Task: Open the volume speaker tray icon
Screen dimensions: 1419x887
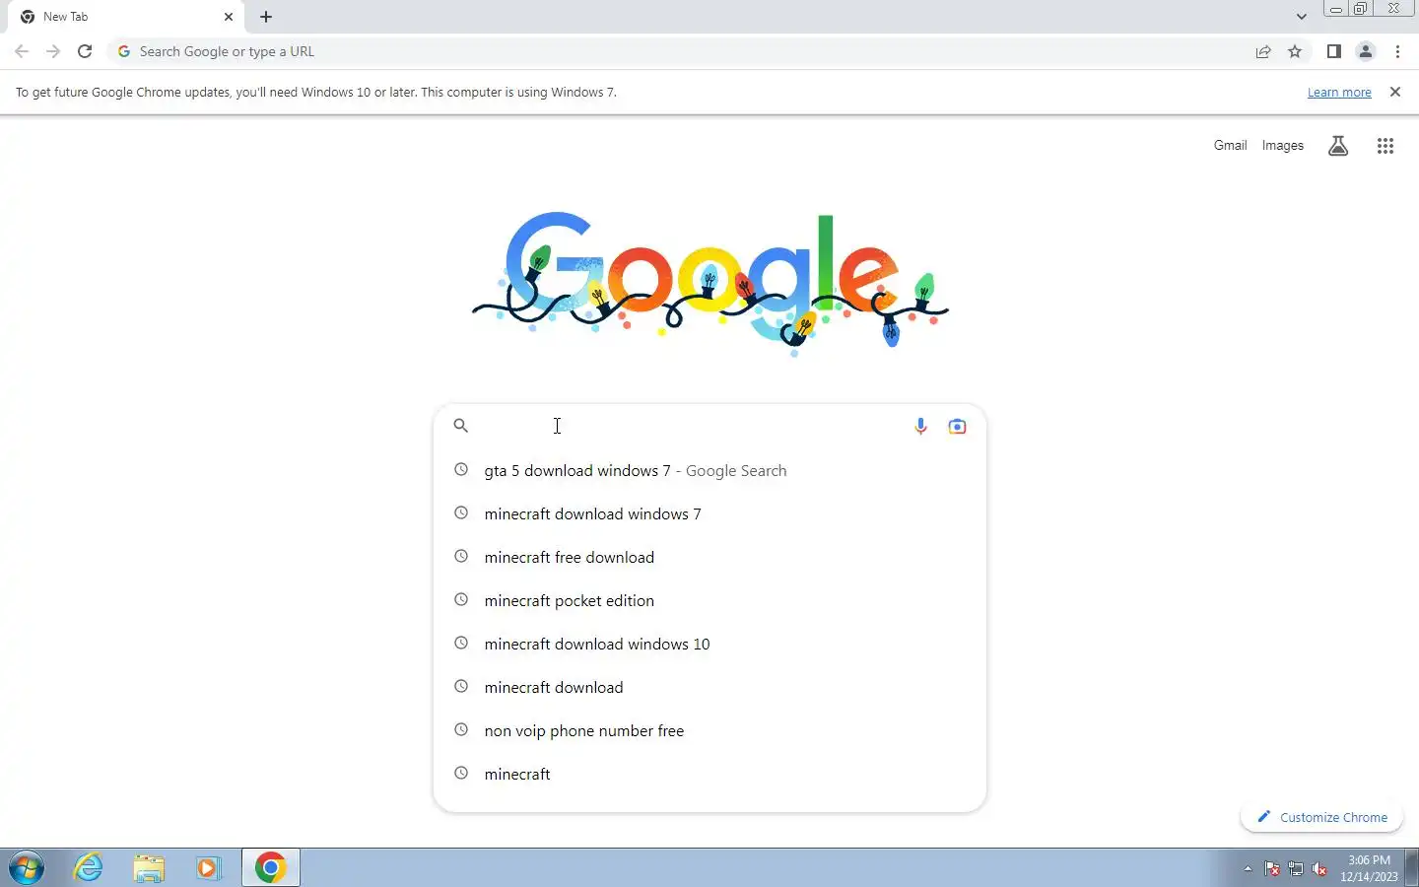Action: (x=1319, y=868)
